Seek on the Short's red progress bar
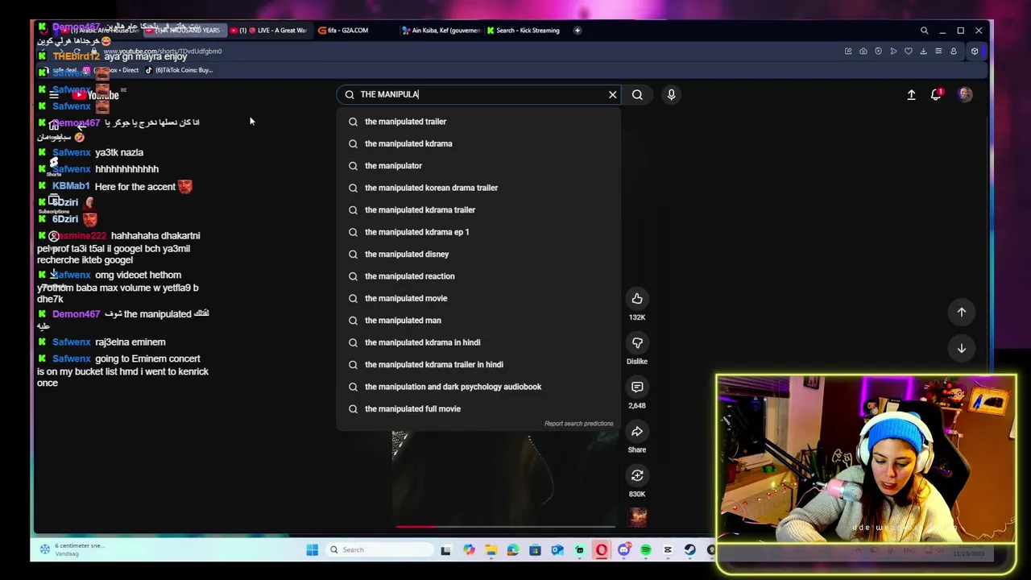Screen dimensions: 1031x580 pyautogui.click(x=506, y=526)
